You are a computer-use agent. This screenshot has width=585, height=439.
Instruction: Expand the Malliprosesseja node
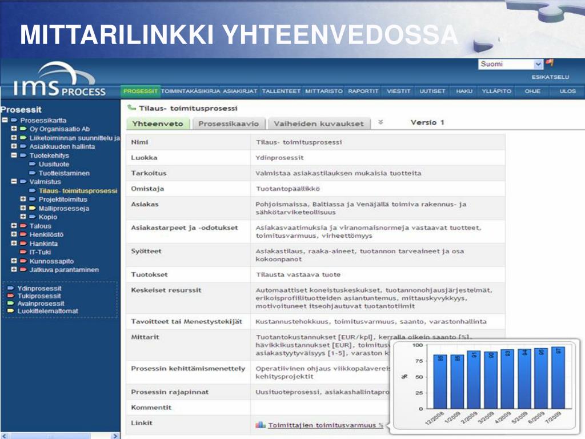click(23, 208)
